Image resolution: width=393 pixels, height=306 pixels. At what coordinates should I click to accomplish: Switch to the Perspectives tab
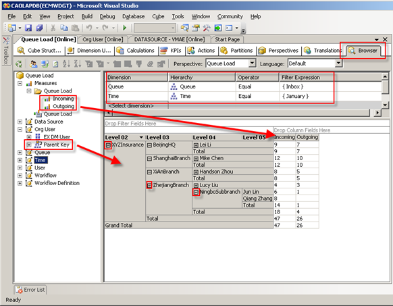coord(278,51)
